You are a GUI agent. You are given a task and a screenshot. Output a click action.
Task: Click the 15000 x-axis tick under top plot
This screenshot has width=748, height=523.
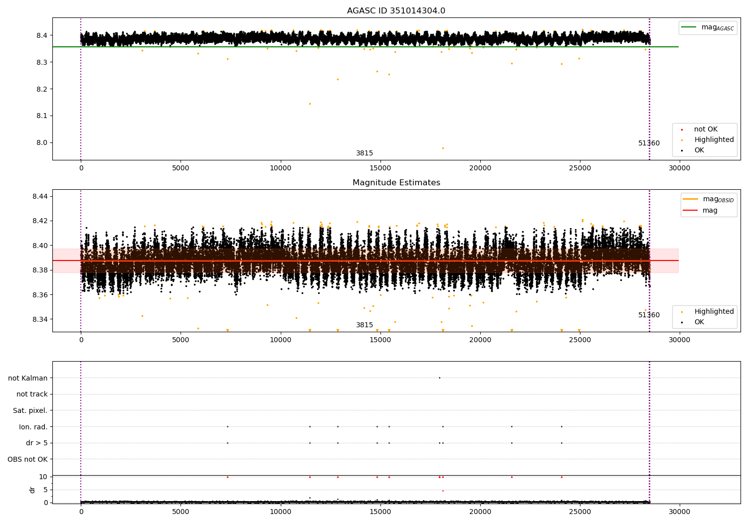click(x=380, y=168)
